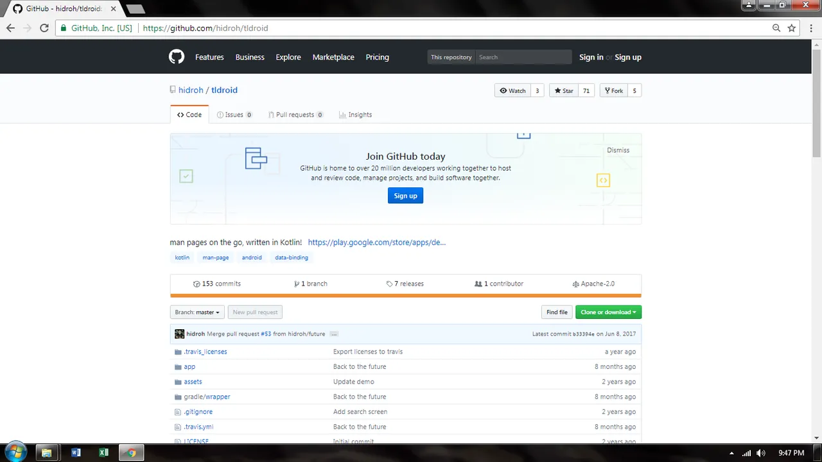Image resolution: width=822 pixels, height=462 pixels.
Task: Click the orange Kotlin language bar
Action: click(405, 296)
